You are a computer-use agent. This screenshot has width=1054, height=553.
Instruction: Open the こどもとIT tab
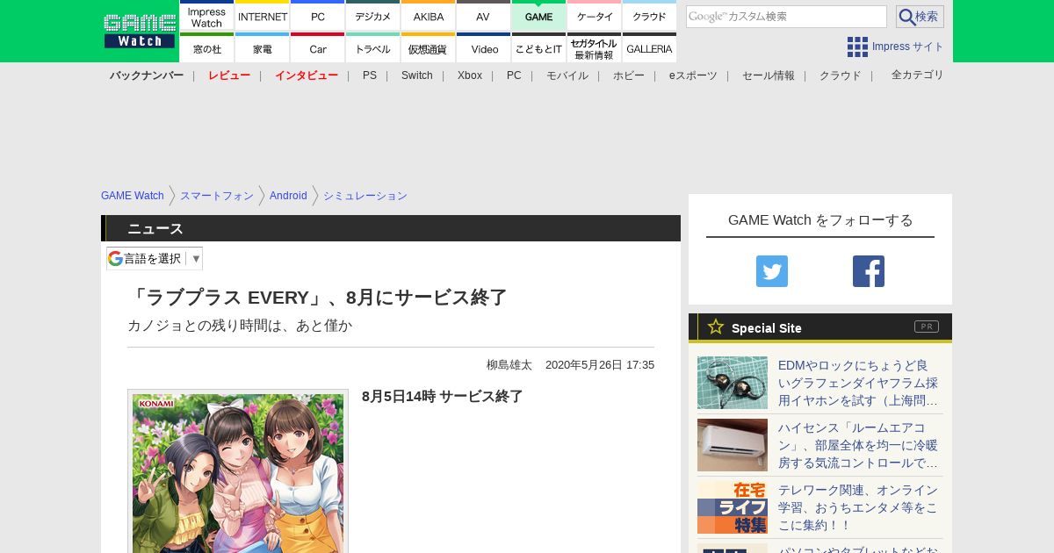539,48
